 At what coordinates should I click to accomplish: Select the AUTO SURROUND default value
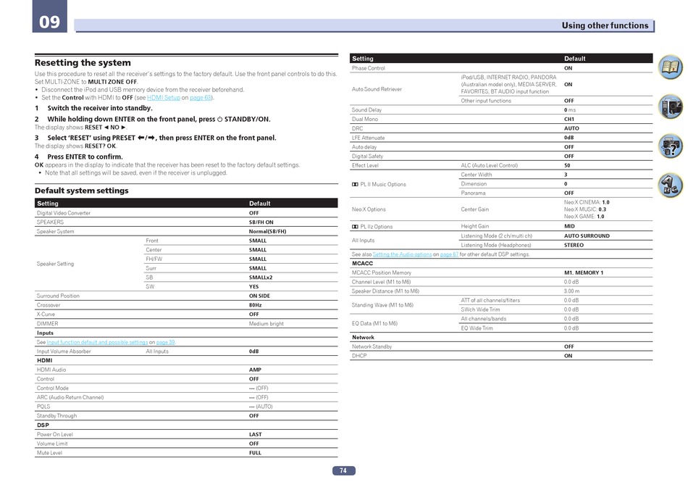(587, 236)
